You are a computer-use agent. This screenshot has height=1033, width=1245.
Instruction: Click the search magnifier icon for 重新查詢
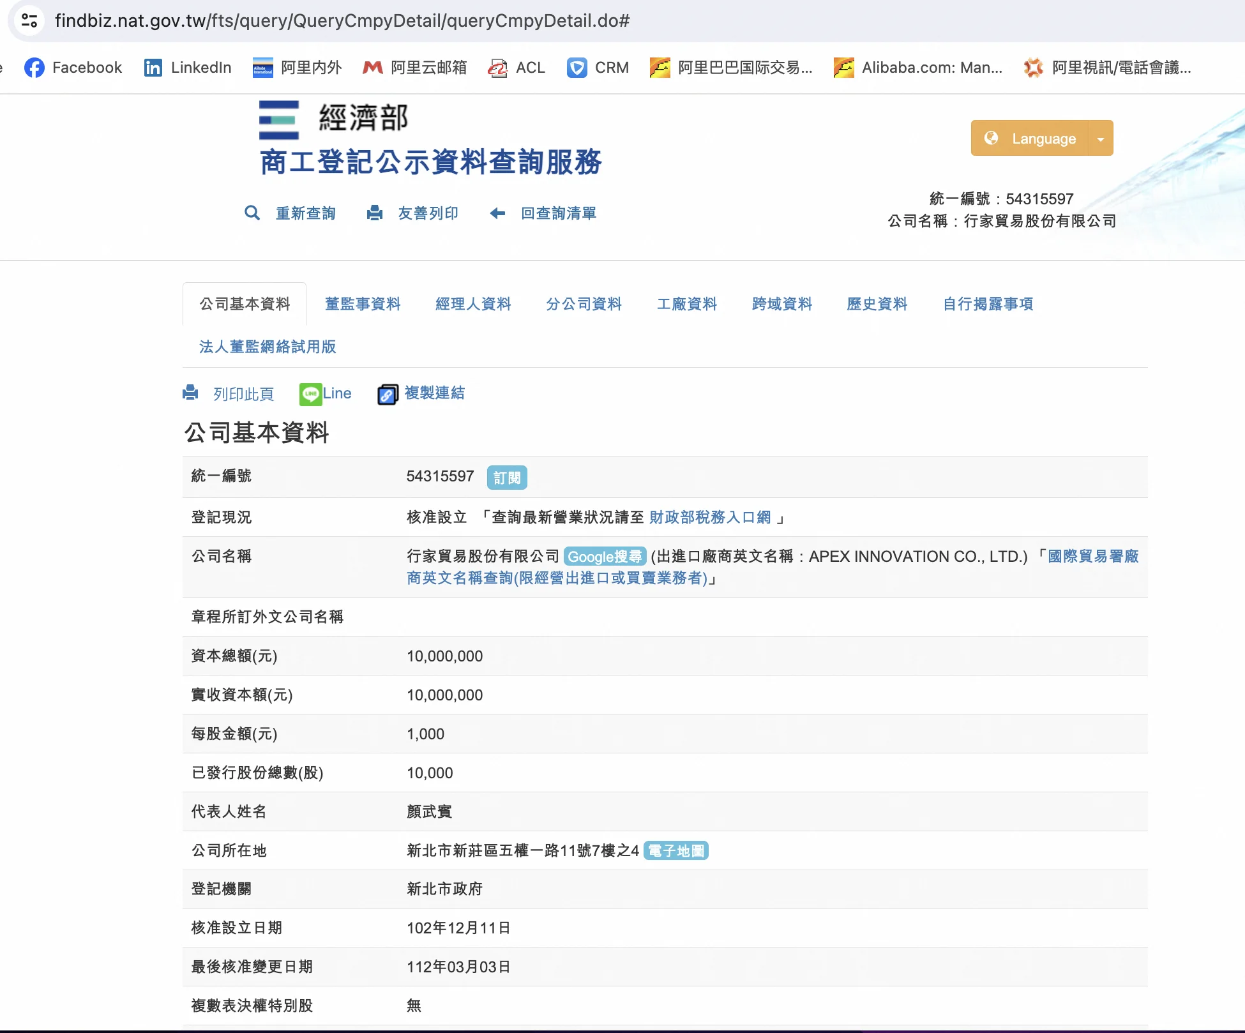point(252,213)
